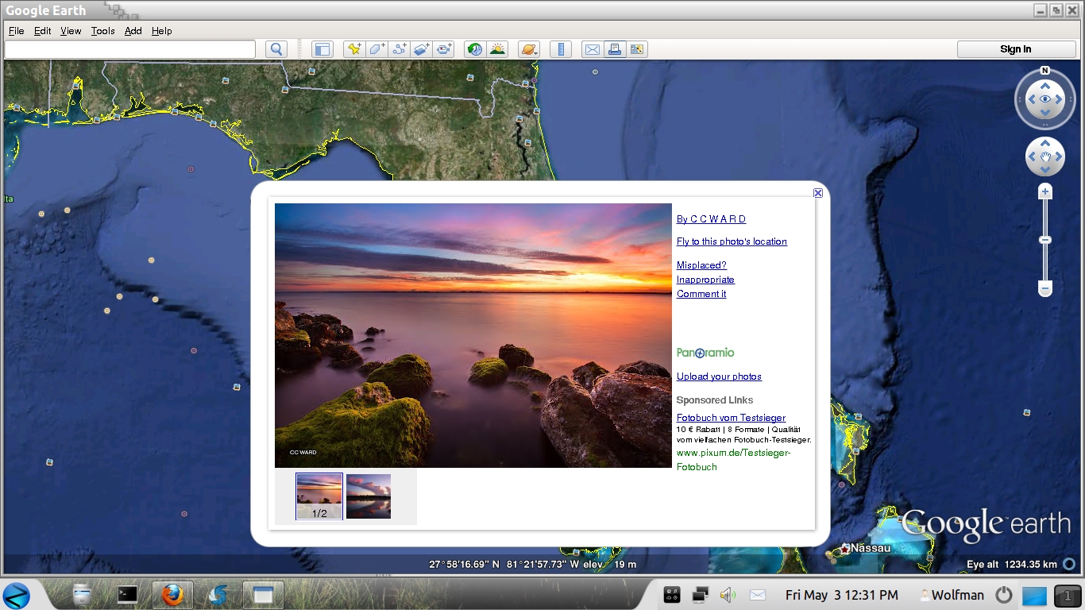Open the Tools menu

tap(102, 31)
